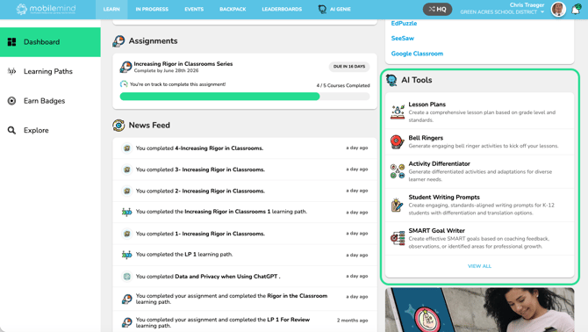588x332 pixels.
Task: Click badge icon for 1- Increasing Rigor entry
Action: (x=126, y=234)
